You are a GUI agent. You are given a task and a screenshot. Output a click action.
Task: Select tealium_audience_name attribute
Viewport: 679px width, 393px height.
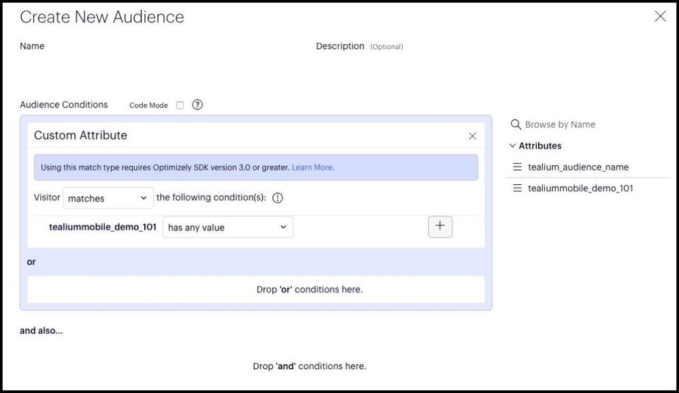click(578, 167)
